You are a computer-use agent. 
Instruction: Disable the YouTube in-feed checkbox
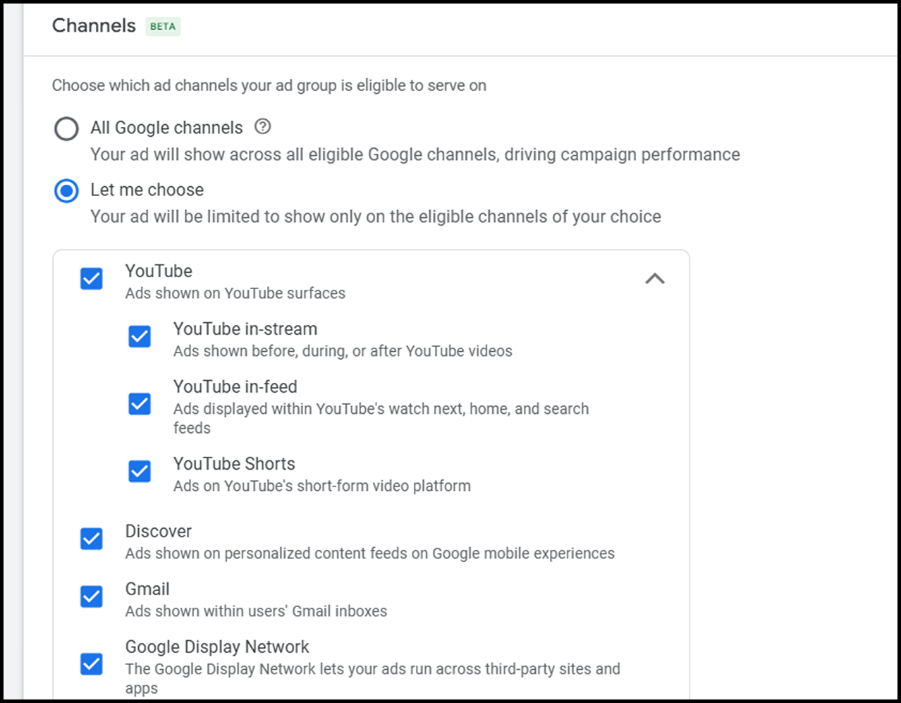140,404
